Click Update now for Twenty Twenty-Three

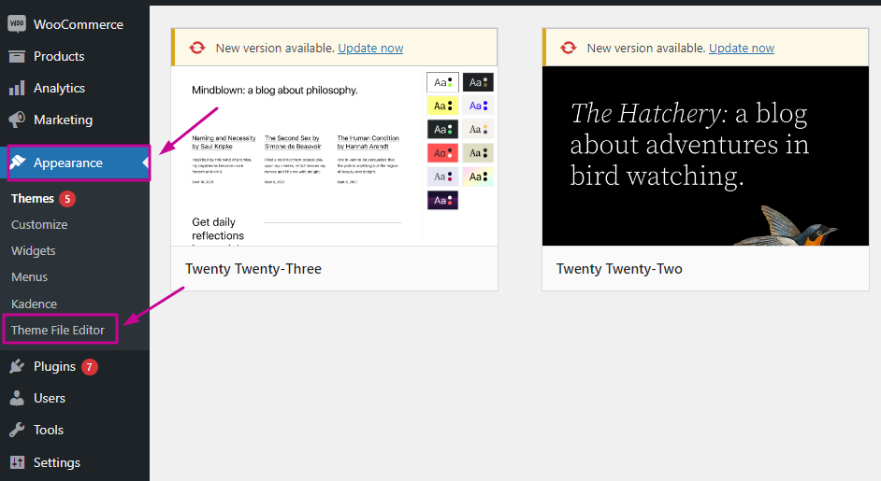pyautogui.click(x=370, y=49)
